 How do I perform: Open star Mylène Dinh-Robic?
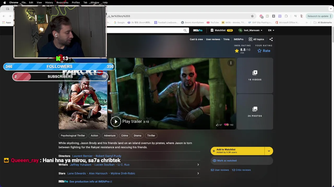123,173
